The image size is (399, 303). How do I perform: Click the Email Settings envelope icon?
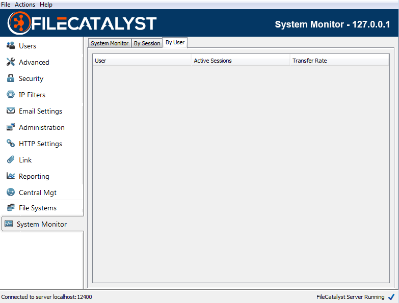tap(11, 111)
